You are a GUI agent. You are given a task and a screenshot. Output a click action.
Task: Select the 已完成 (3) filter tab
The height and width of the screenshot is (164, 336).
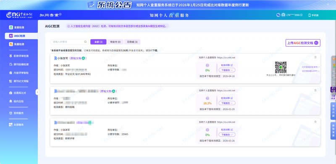click(x=132, y=42)
